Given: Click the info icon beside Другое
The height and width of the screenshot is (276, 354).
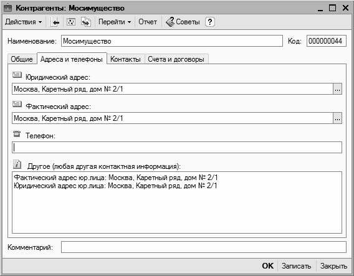Looking at the screenshot, I should tap(17, 164).
